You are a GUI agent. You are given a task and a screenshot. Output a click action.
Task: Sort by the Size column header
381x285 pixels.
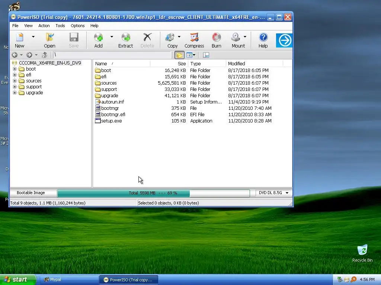(x=169, y=64)
